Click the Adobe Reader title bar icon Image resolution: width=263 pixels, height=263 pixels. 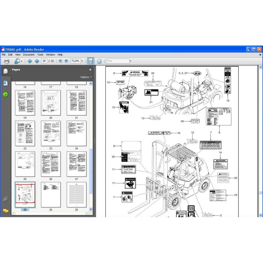[3, 49]
